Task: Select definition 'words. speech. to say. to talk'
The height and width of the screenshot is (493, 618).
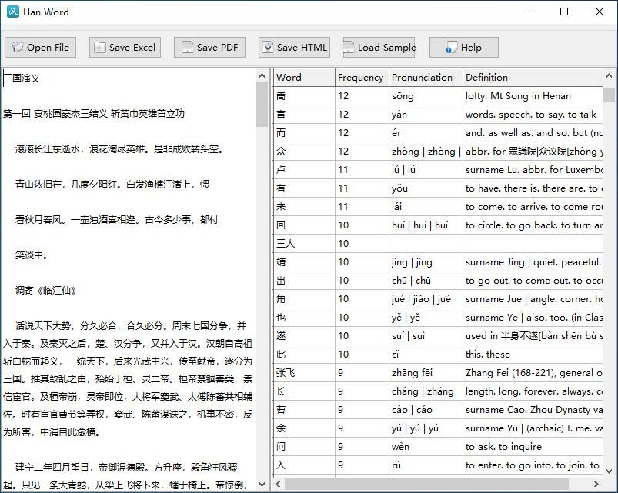Action: pyautogui.click(x=533, y=114)
